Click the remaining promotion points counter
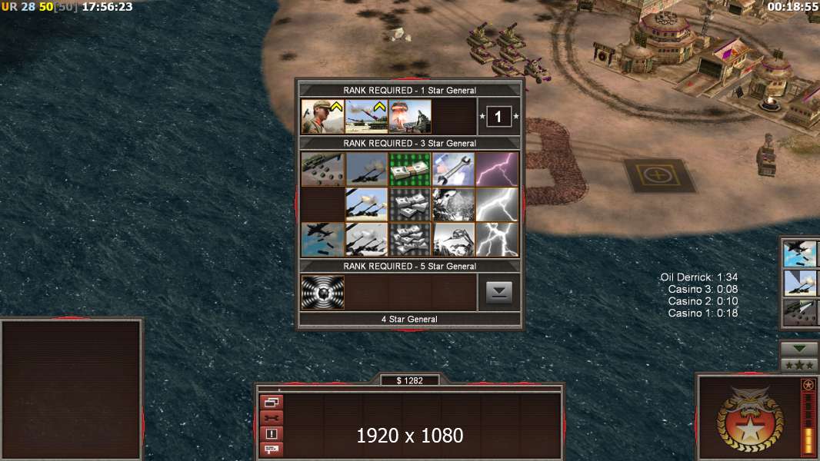Screen dimensions: 820x461 [x=498, y=117]
